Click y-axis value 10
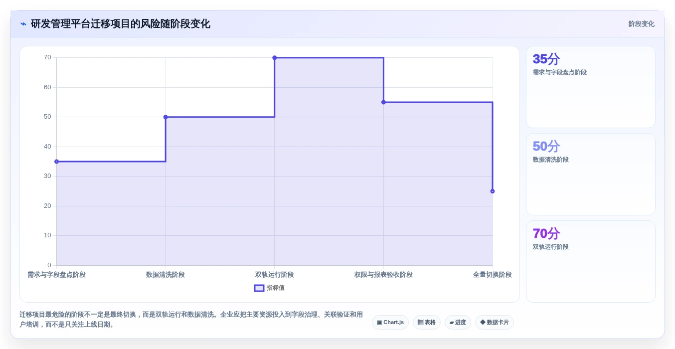Screen dimensions: 675x349 [47, 235]
